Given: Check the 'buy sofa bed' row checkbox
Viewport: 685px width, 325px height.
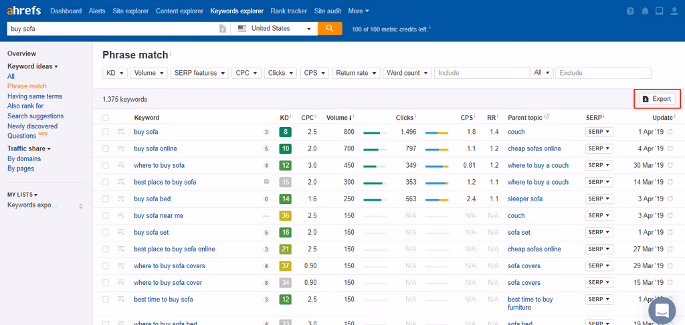Looking at the screenshot, I should 105,199.
